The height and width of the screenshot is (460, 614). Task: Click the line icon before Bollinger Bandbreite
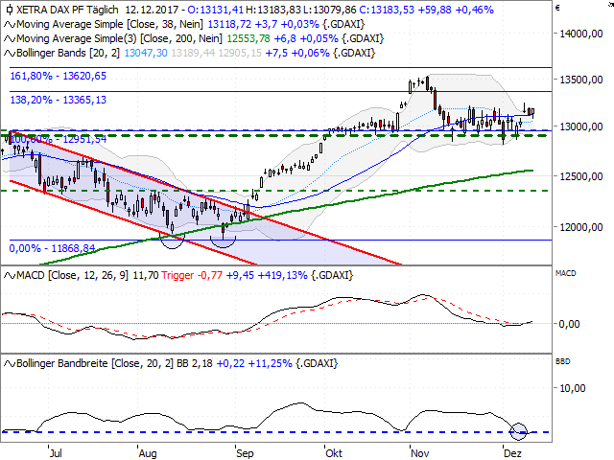click(6, 365)
